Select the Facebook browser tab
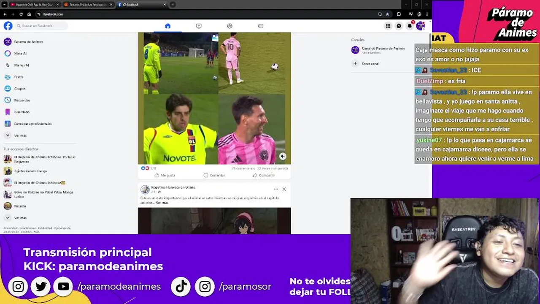The height and width of the screenshot is (304, 540). (x=141, y=4)
